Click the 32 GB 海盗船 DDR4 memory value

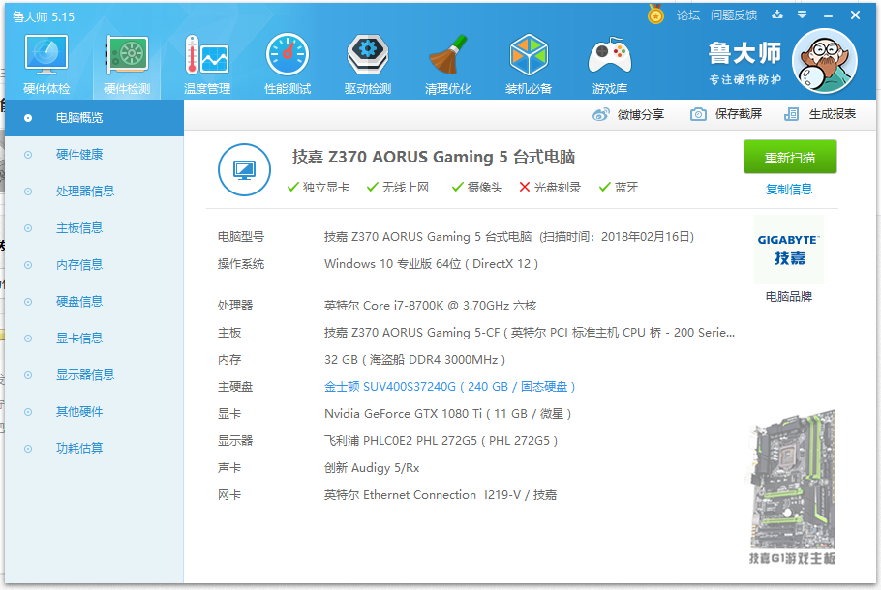click(414, 360)
